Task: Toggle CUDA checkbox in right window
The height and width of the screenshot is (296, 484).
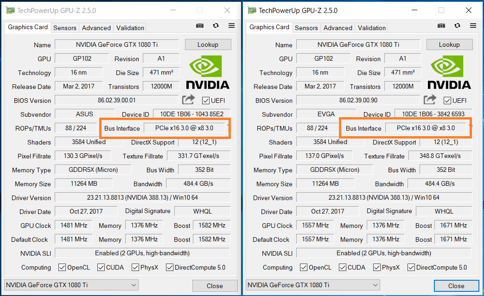Action: pos(342,267)
